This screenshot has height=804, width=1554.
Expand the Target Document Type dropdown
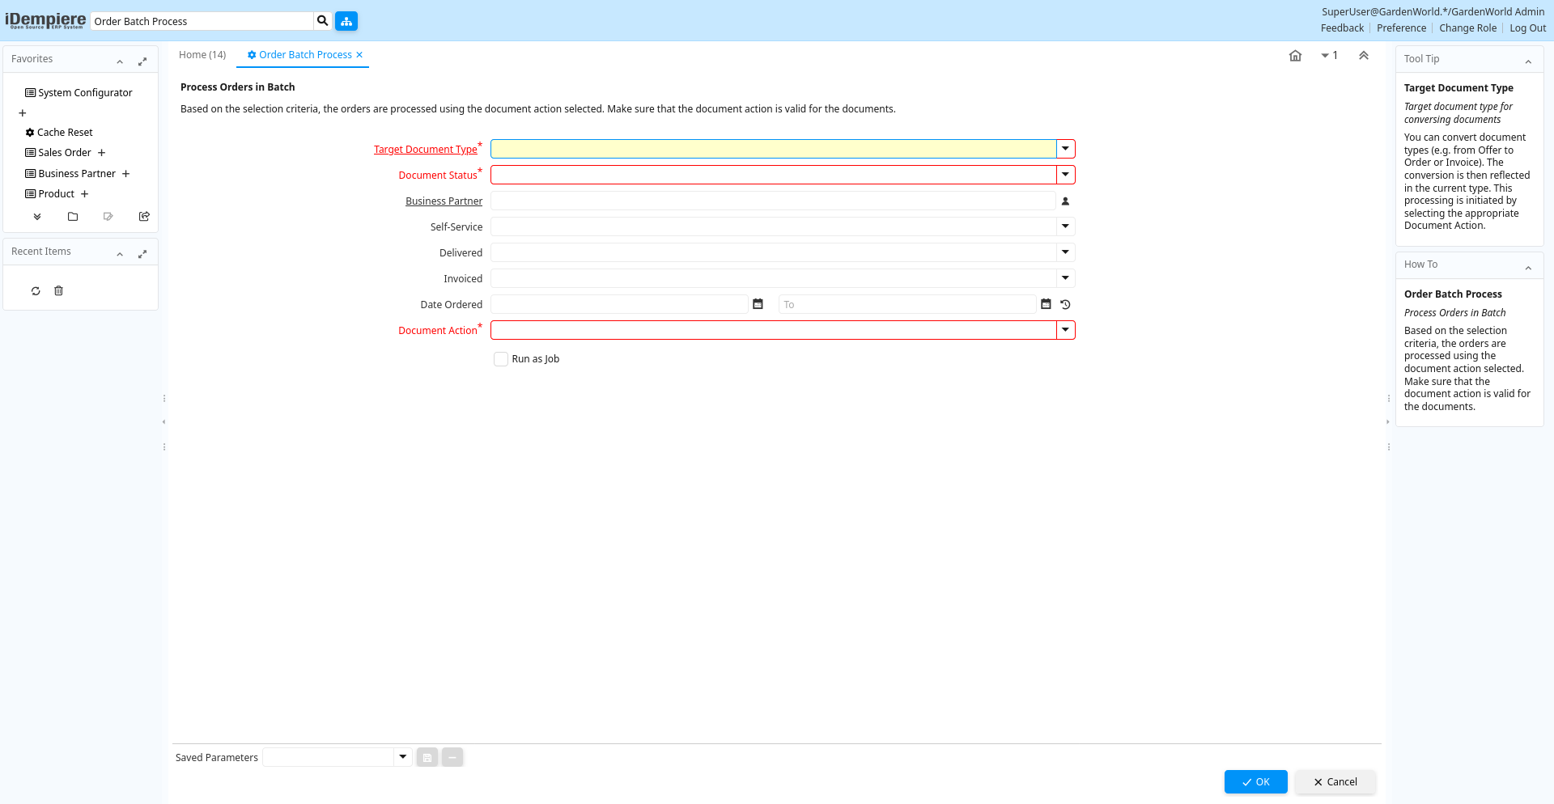tap(1065, 149)
